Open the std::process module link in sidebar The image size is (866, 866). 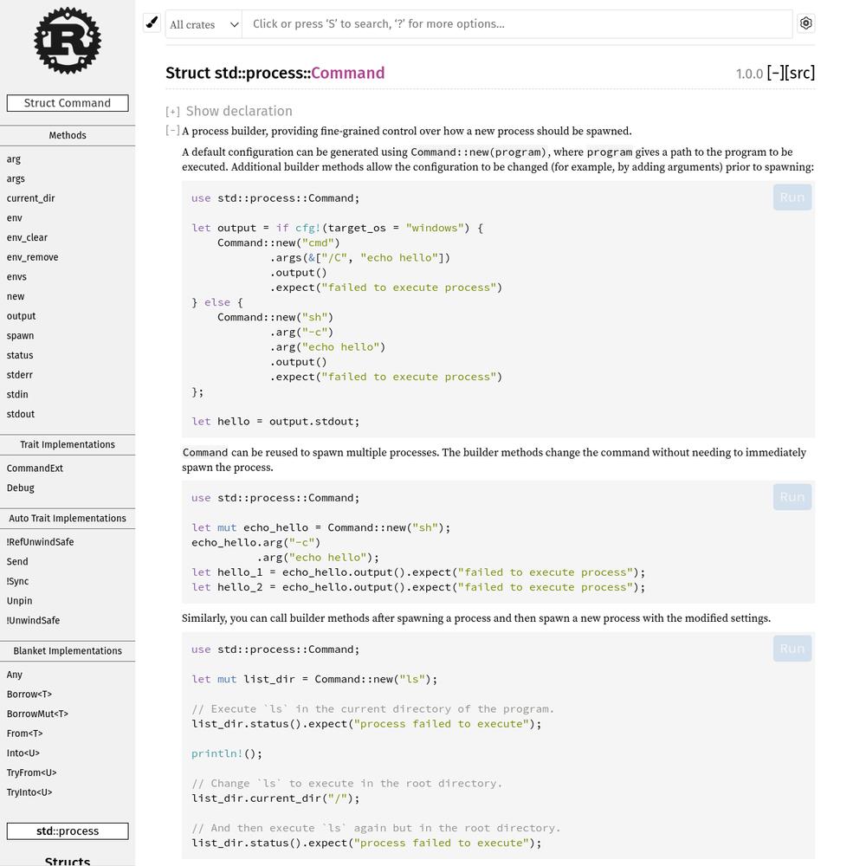[68, 831]
